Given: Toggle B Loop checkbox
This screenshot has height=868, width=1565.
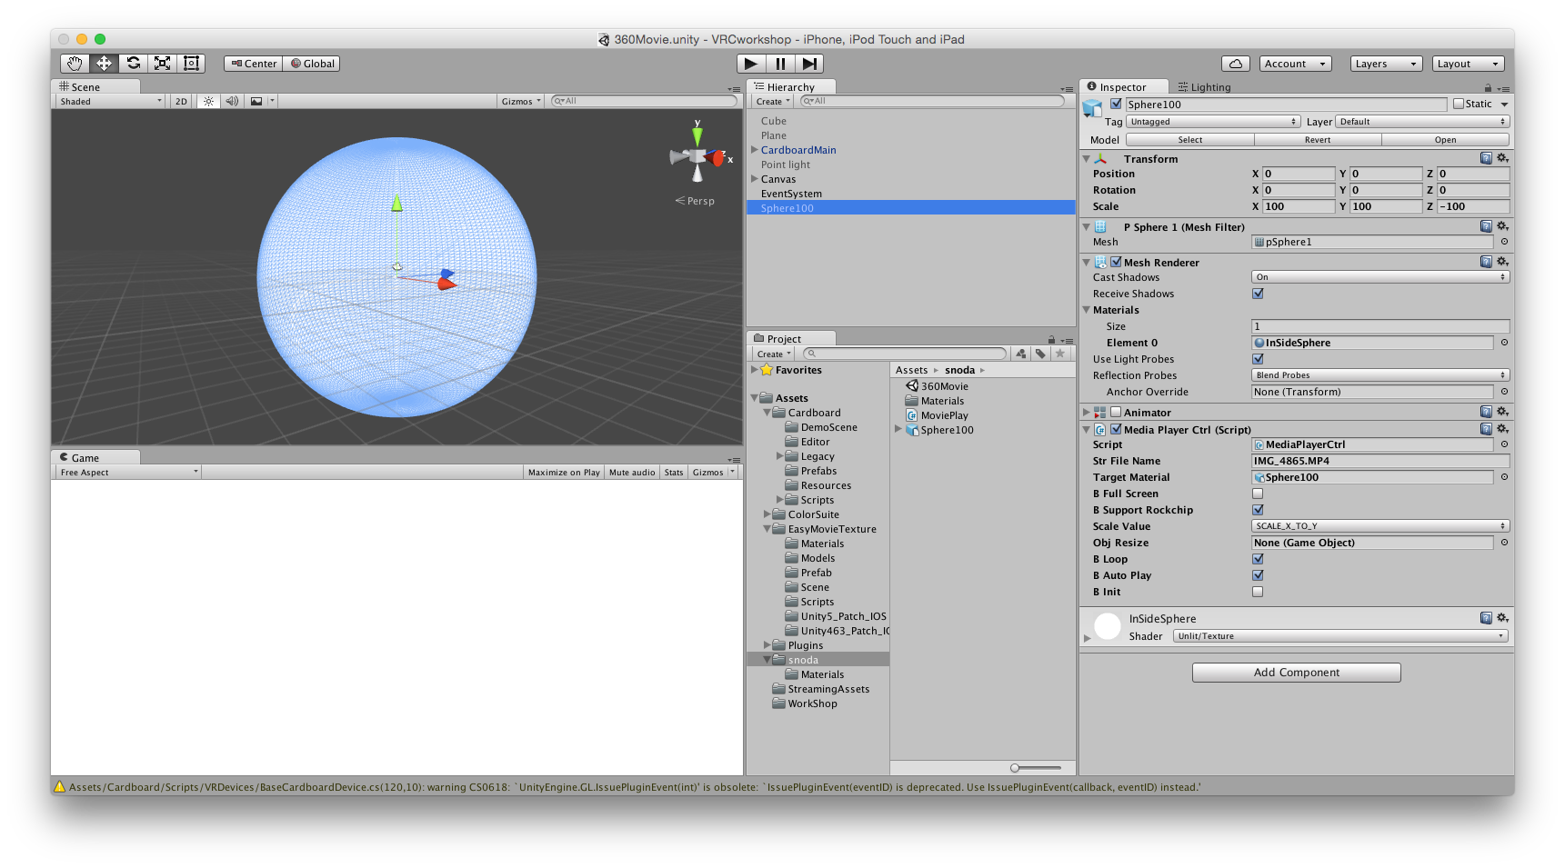Looking at the screenshot, I should 1258,559.
